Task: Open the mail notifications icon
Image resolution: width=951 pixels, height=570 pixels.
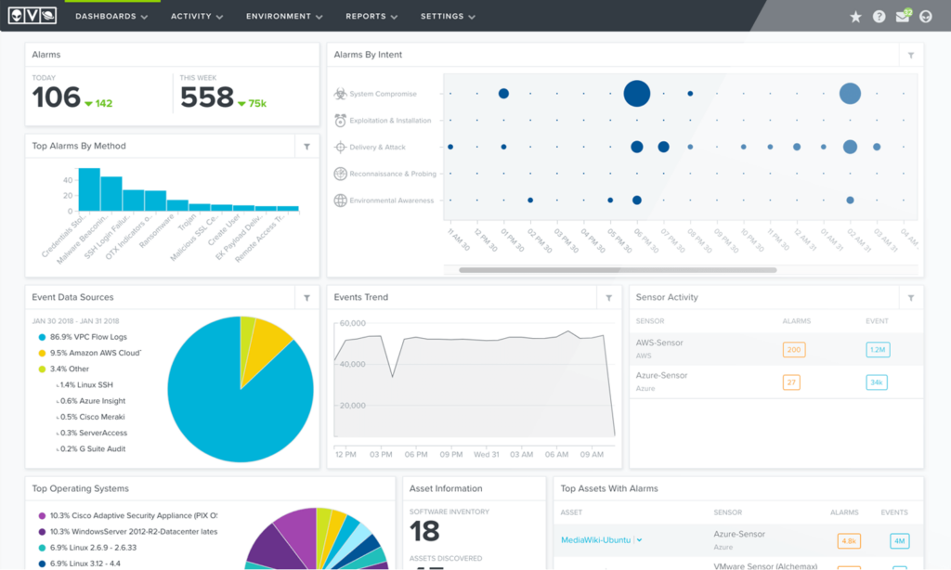Action: click(902, 17)
